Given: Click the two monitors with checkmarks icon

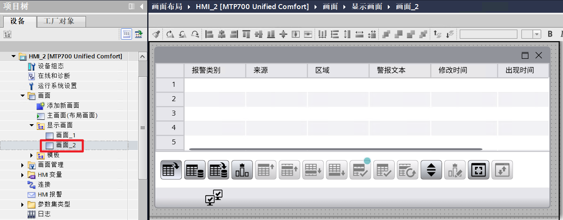Looking at the screenshot, I should click(214, 197).
